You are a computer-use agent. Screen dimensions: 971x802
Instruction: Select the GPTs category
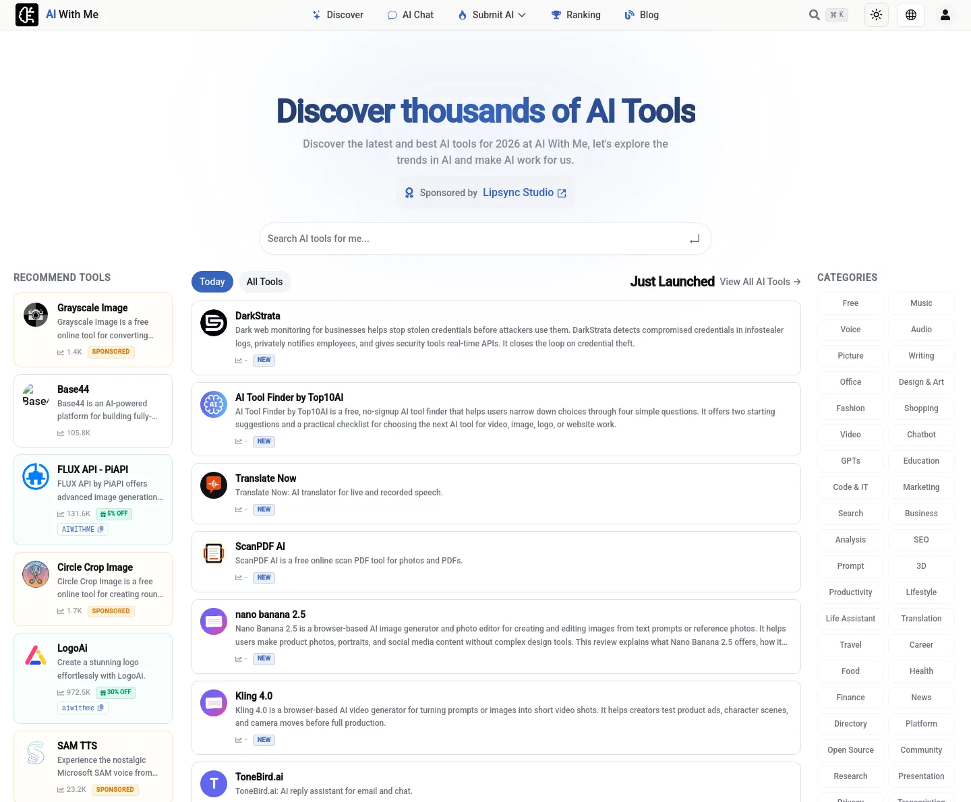tap(850, 461)
